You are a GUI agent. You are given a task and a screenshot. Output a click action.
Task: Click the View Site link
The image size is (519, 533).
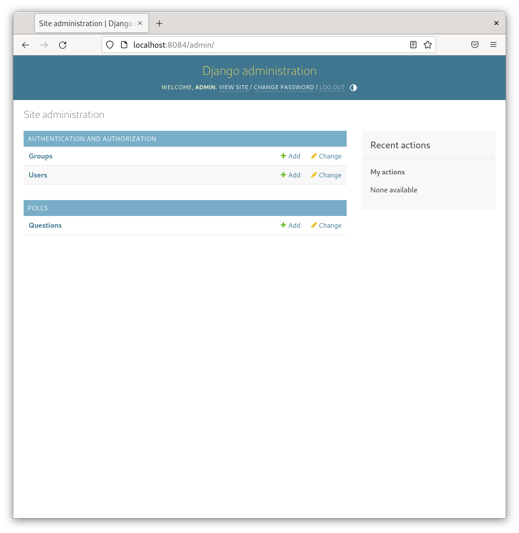point(233,88)
